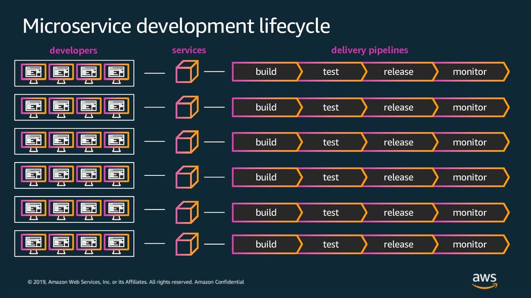
Task: Select 'test' stage in fourth pipeline
Action: 331,177
